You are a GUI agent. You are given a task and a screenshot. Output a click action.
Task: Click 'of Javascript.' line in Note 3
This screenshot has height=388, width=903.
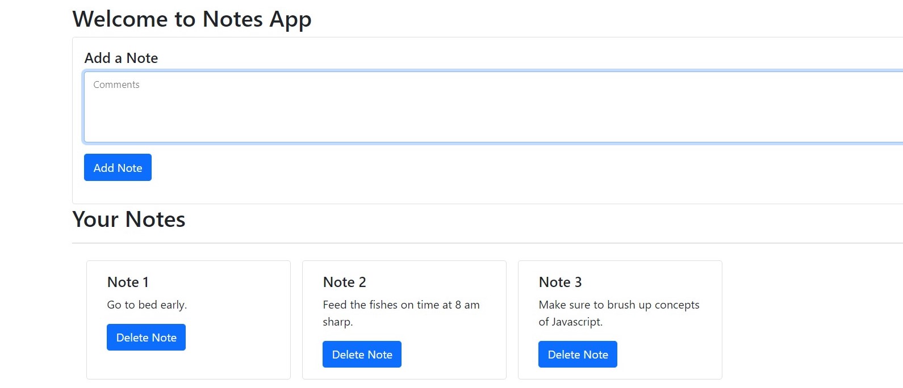coord(571,322)
